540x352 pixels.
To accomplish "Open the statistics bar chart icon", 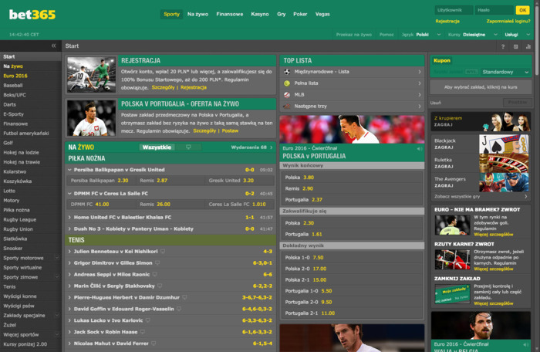I will click(528, 46).
